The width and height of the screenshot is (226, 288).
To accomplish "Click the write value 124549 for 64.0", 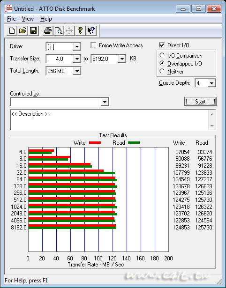I will [x=181, y=179].
